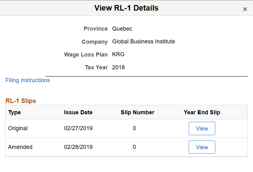Click the 02/28/2019 issue date
The width and height of the screenshot is (253, 172).
coord(78,147)
